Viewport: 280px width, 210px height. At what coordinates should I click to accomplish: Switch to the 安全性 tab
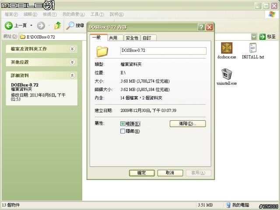point(132,38)
